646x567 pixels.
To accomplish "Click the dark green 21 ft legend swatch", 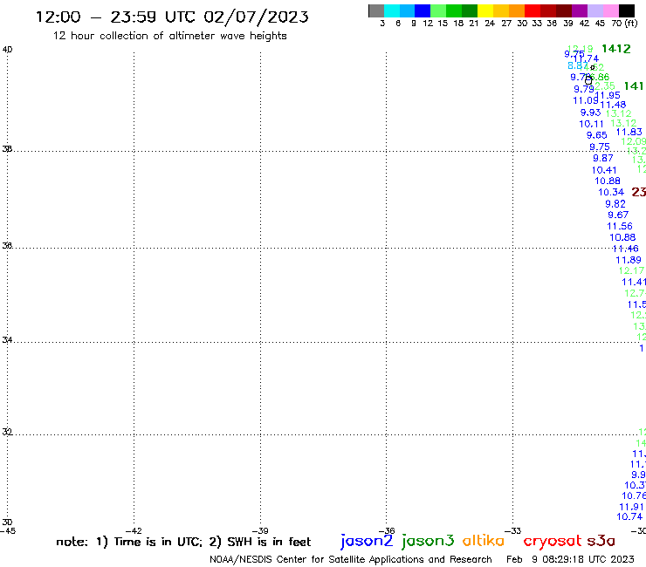I will pyautogui.click(x=470, y=11).
